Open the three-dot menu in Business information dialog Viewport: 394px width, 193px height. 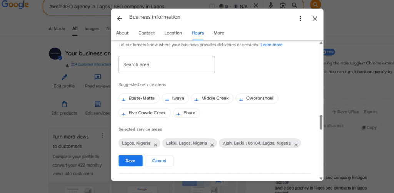[300, 18]
